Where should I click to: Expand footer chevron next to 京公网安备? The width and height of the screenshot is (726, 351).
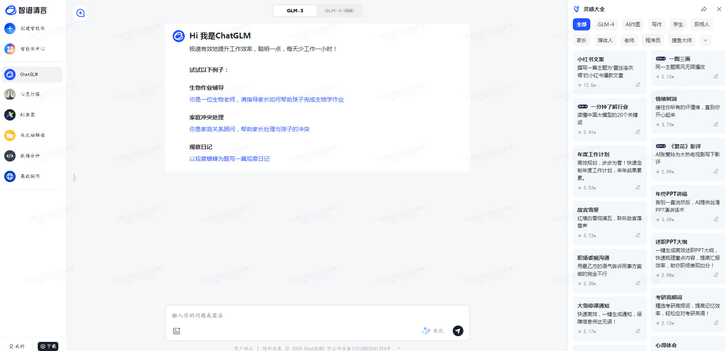click(399, 348)
